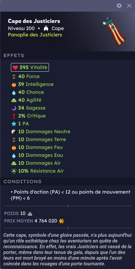This screenshot has height=269, width=135.
Task: Click the cape type icon near Cape
Action: point(45,28)
